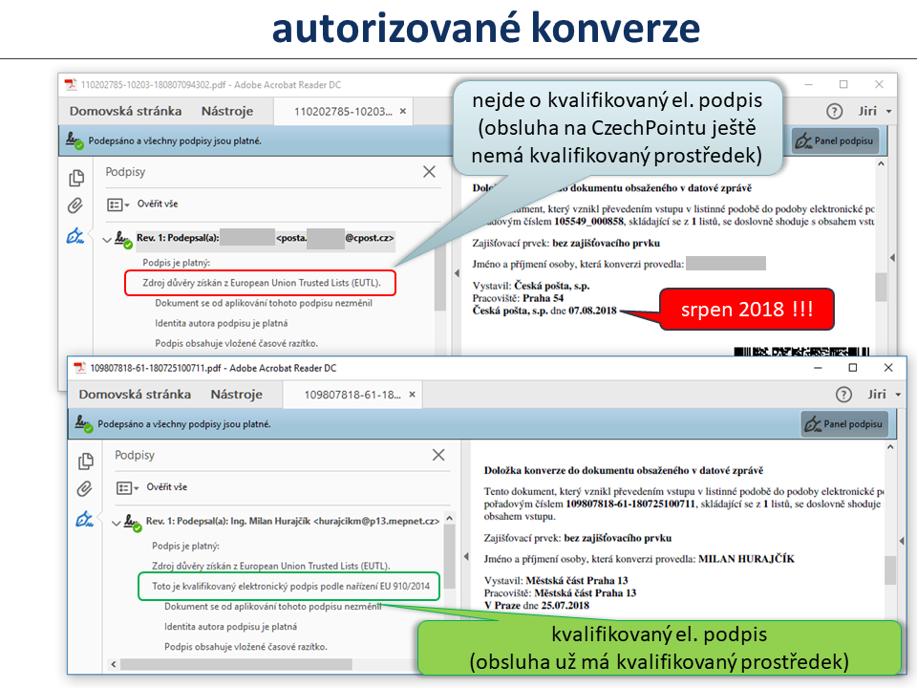Image resolution: width=917 pixels, height=688 pixels.
Task: Select 'Dokument se od aplikování' line, upper window
Action: point(264,303)
